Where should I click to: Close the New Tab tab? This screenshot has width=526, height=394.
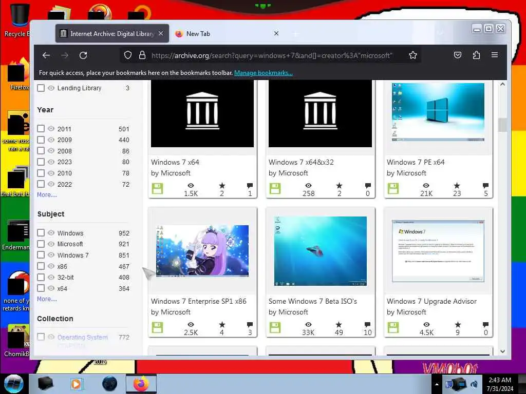click(x=276, y=33)
